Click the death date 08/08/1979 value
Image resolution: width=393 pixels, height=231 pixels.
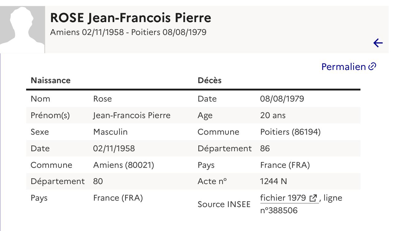coord(282,99)
